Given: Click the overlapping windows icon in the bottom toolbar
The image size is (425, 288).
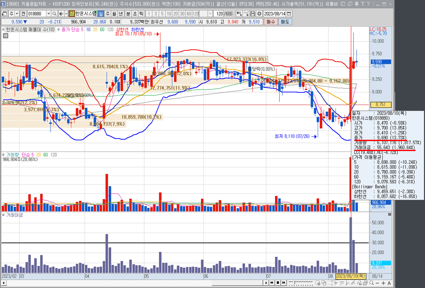Looking at the screenshot, I should click(x=324, y=283).
